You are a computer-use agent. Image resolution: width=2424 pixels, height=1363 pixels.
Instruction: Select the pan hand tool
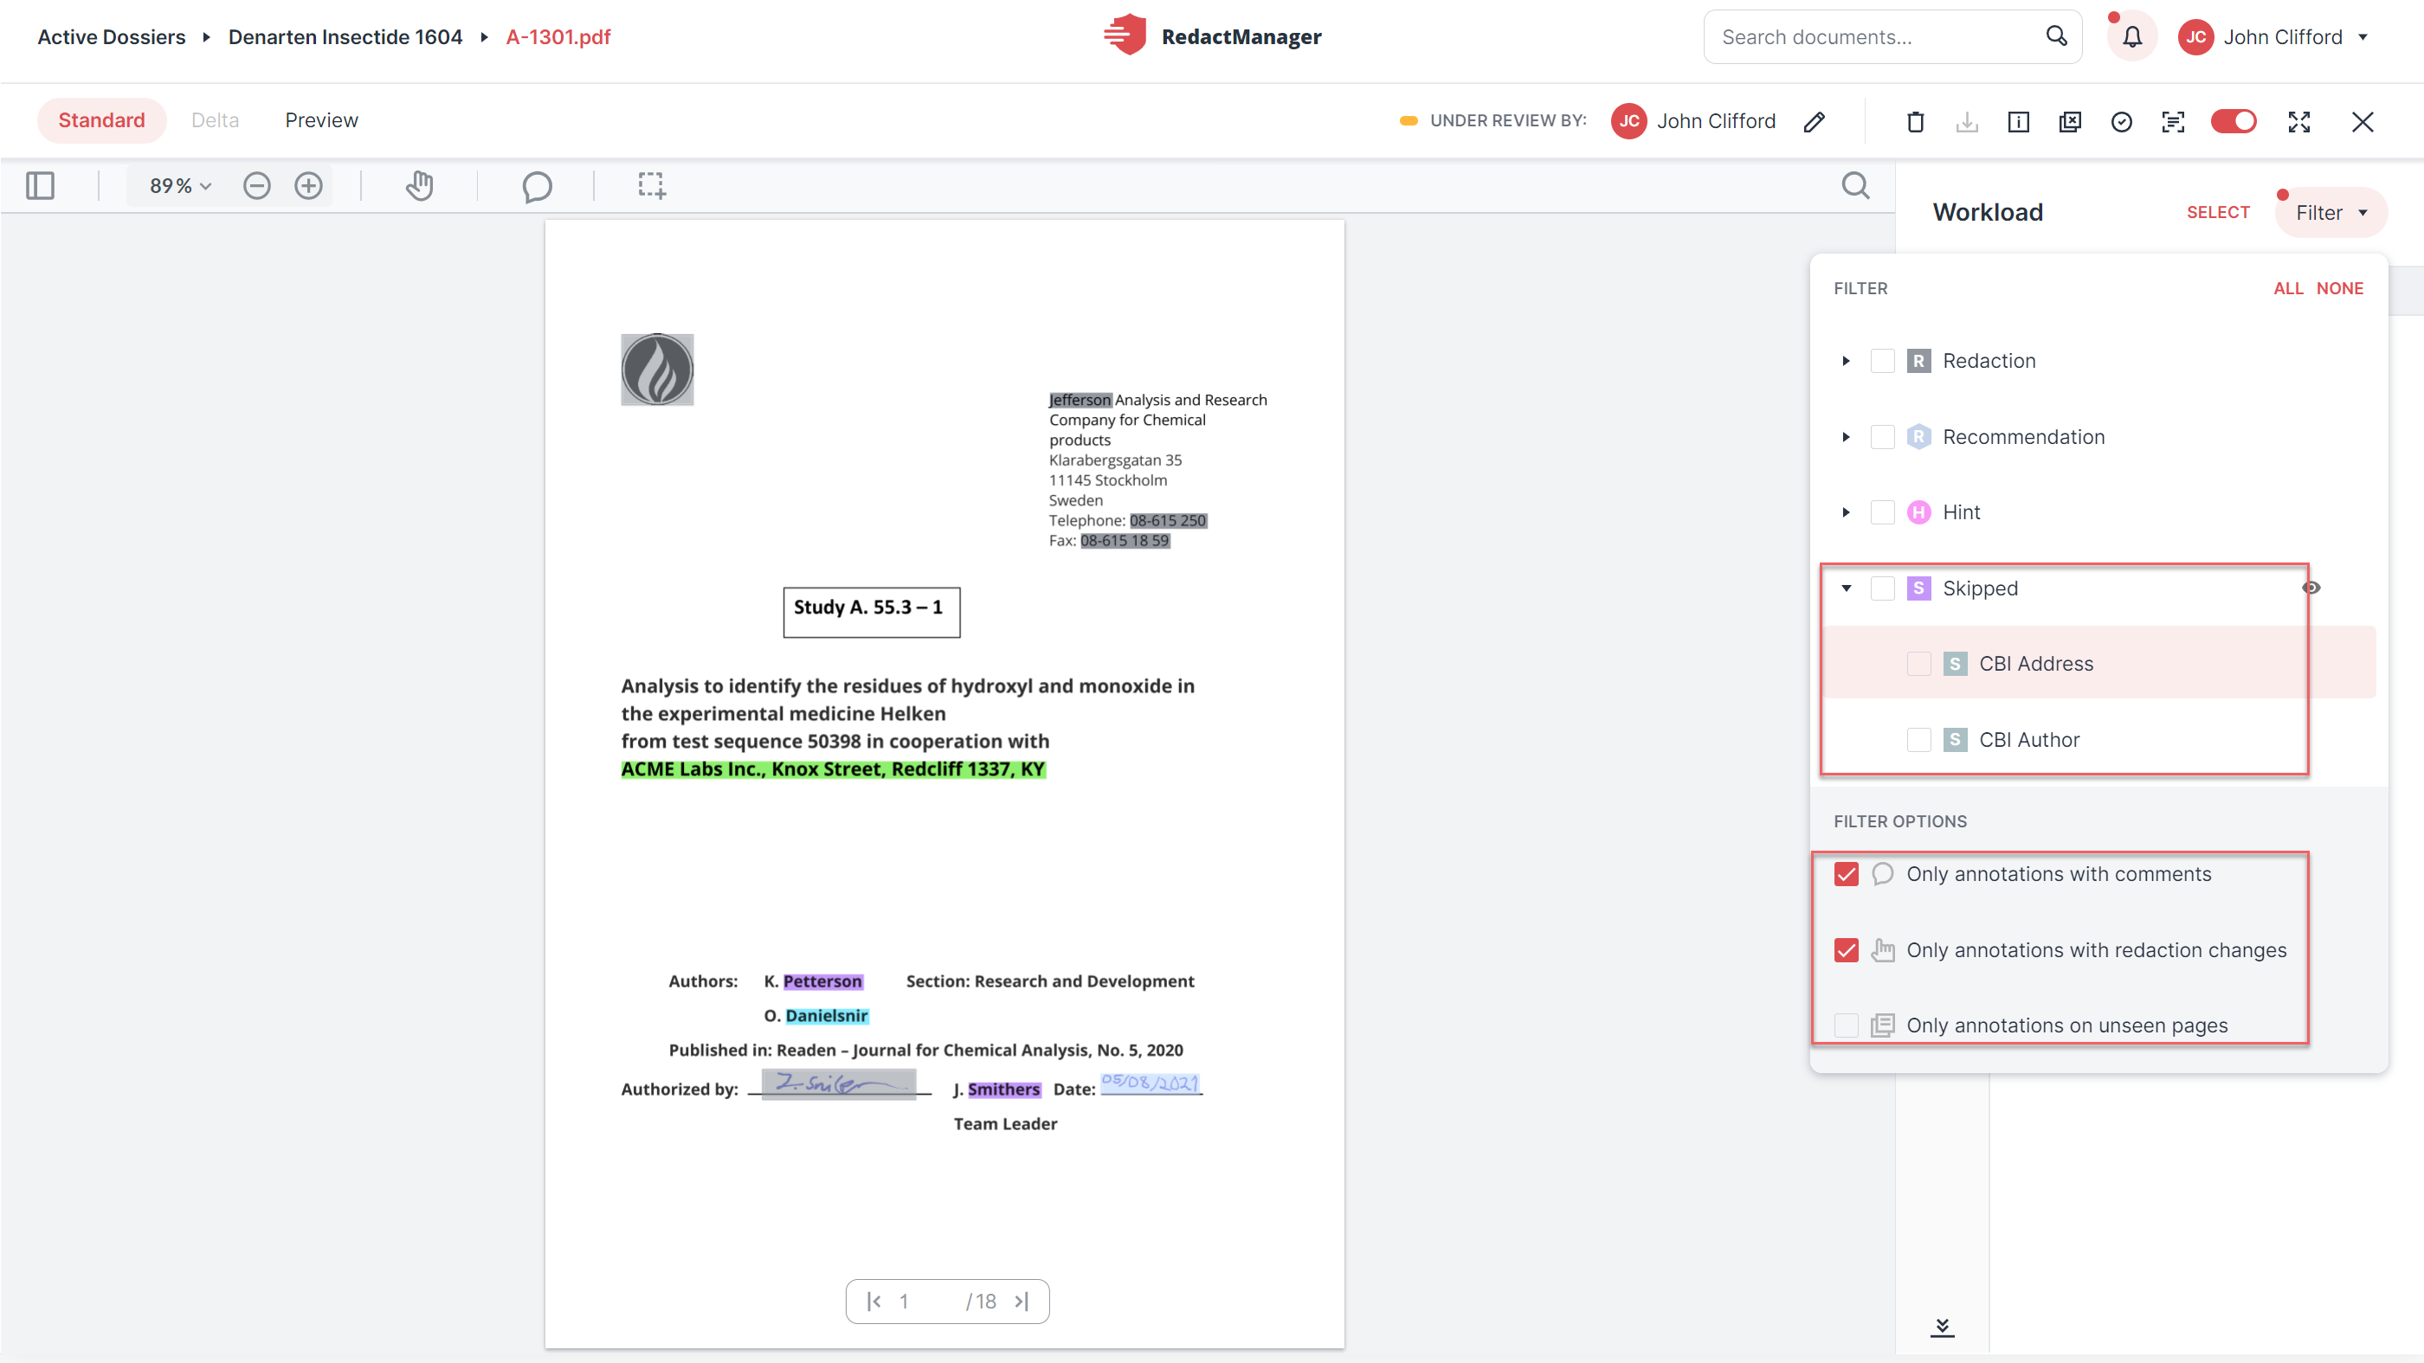(420, 185)
